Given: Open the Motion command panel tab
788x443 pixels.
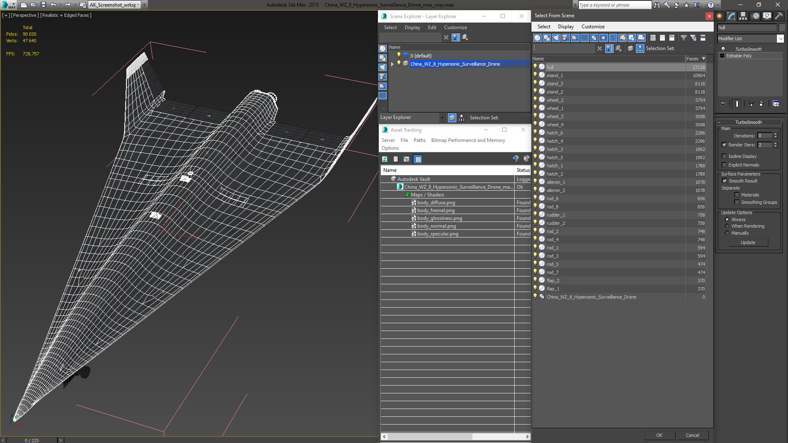Looking at the screenshot, I should pyautogui.click(x=756, y=16).
